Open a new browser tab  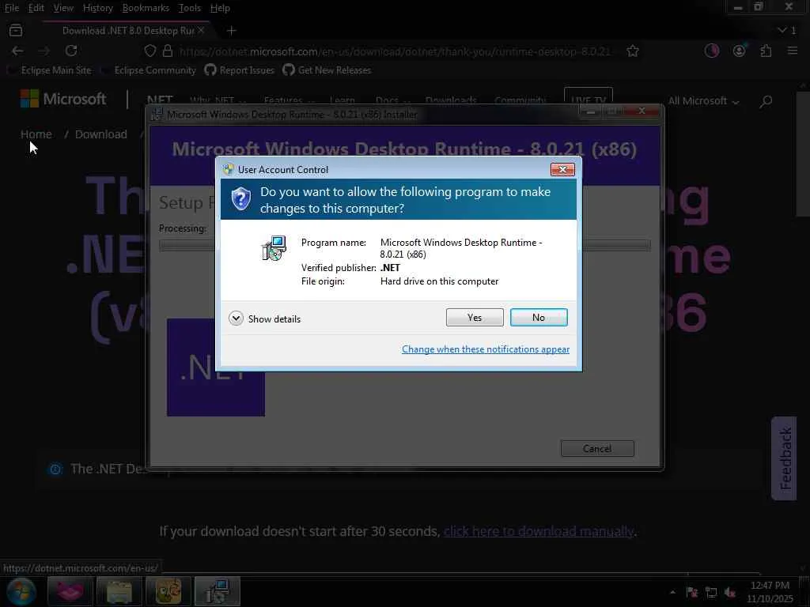click(x=232, y=31)
